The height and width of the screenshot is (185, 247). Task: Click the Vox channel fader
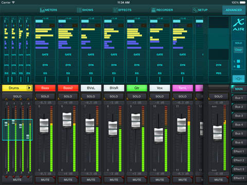click(158, 135)
